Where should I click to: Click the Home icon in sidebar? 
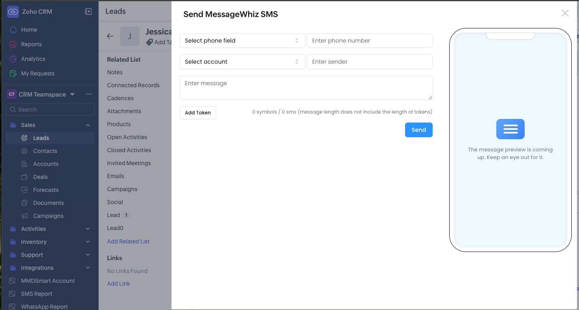13,30
